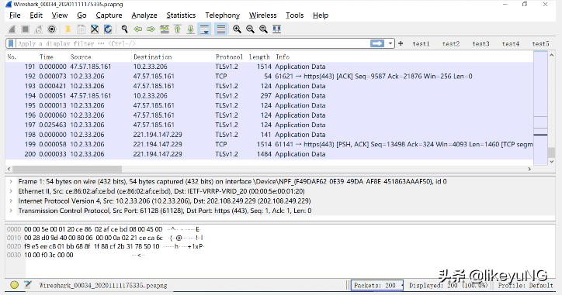Viewport: 562px width, 295px height.
Task: Apply the test1 filter button
Action: click(421, 43)
